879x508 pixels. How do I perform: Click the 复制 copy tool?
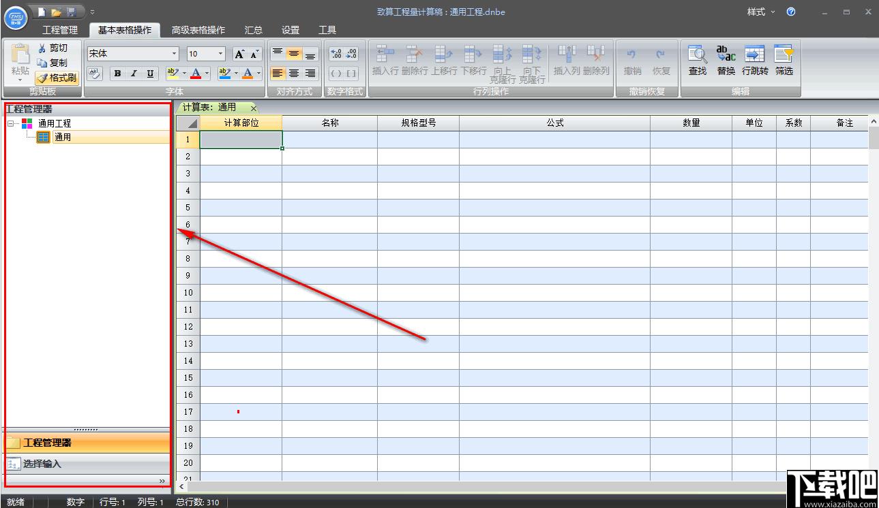(53, 63)
